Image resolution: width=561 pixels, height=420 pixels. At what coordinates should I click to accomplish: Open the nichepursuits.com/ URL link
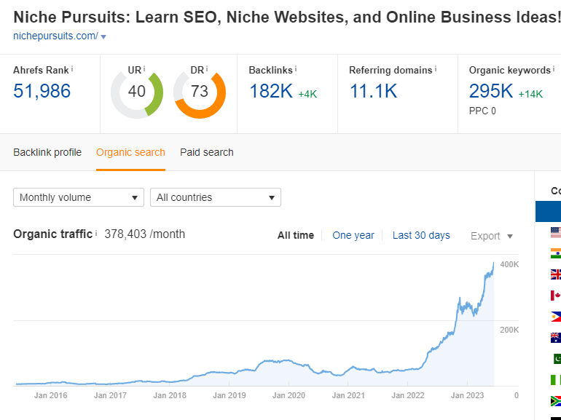pyautogui.click(x=55, y=36)
